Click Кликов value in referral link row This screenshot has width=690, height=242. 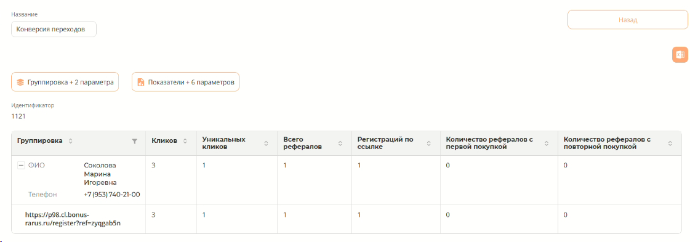click(153, 215)
